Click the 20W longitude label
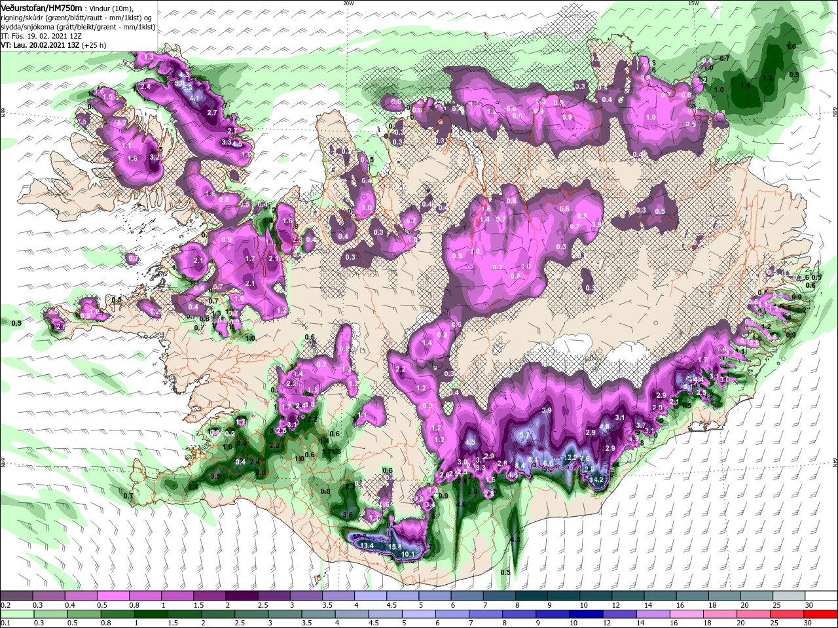This screenshot has height=628, width=838. coord(348,3)
